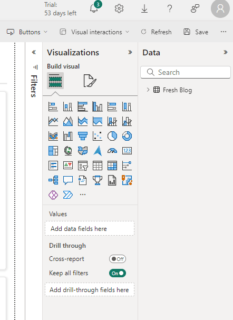Open more toolbar options ellipsis
Image resolution: width=233 pixels, height=320 pixels.
click(224, 32)
